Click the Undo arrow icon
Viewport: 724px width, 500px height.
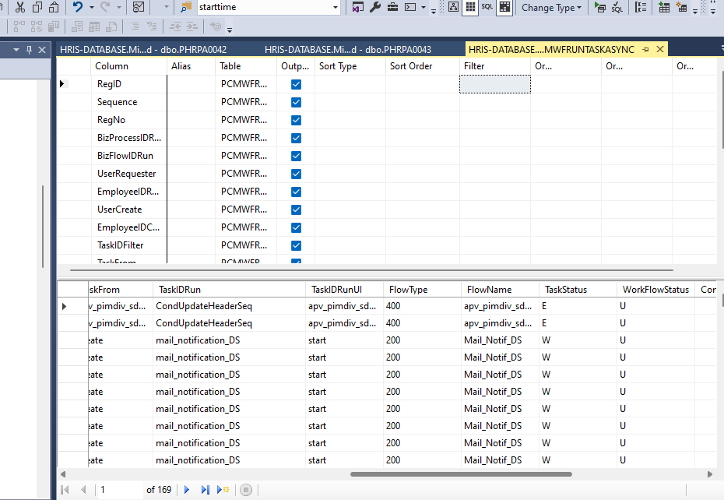[x=77, y=7]
